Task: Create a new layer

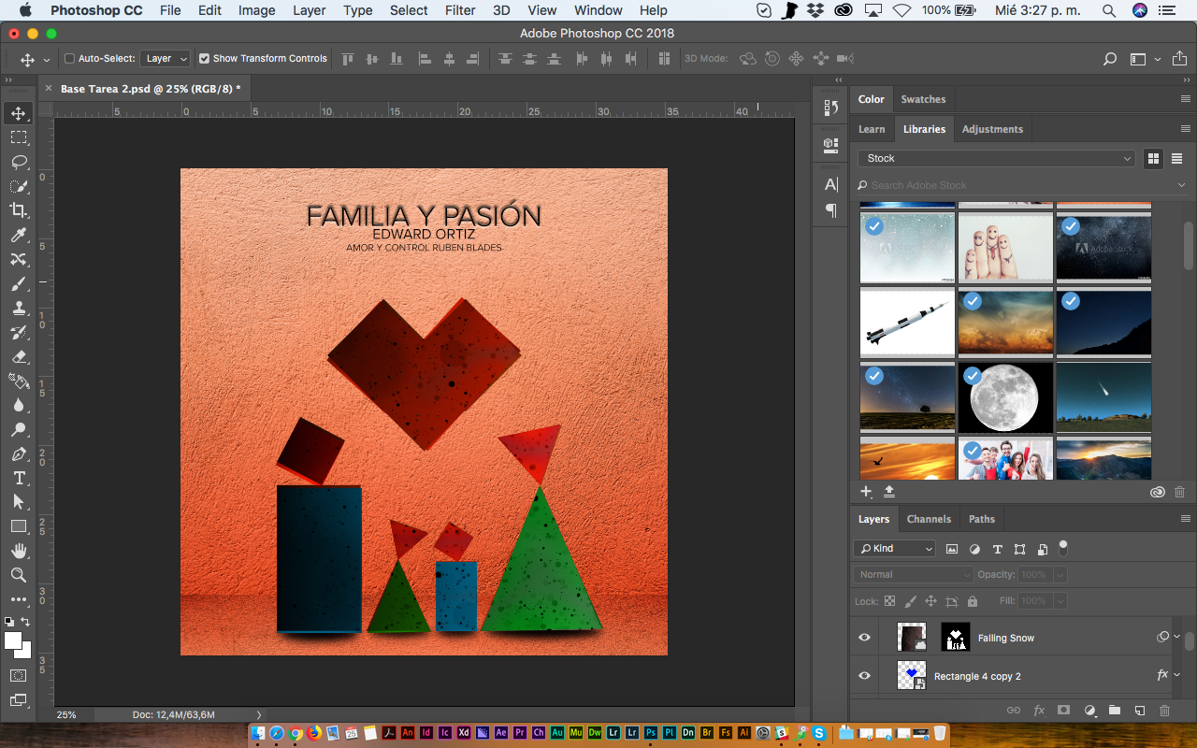Action: coord(1140,711)
